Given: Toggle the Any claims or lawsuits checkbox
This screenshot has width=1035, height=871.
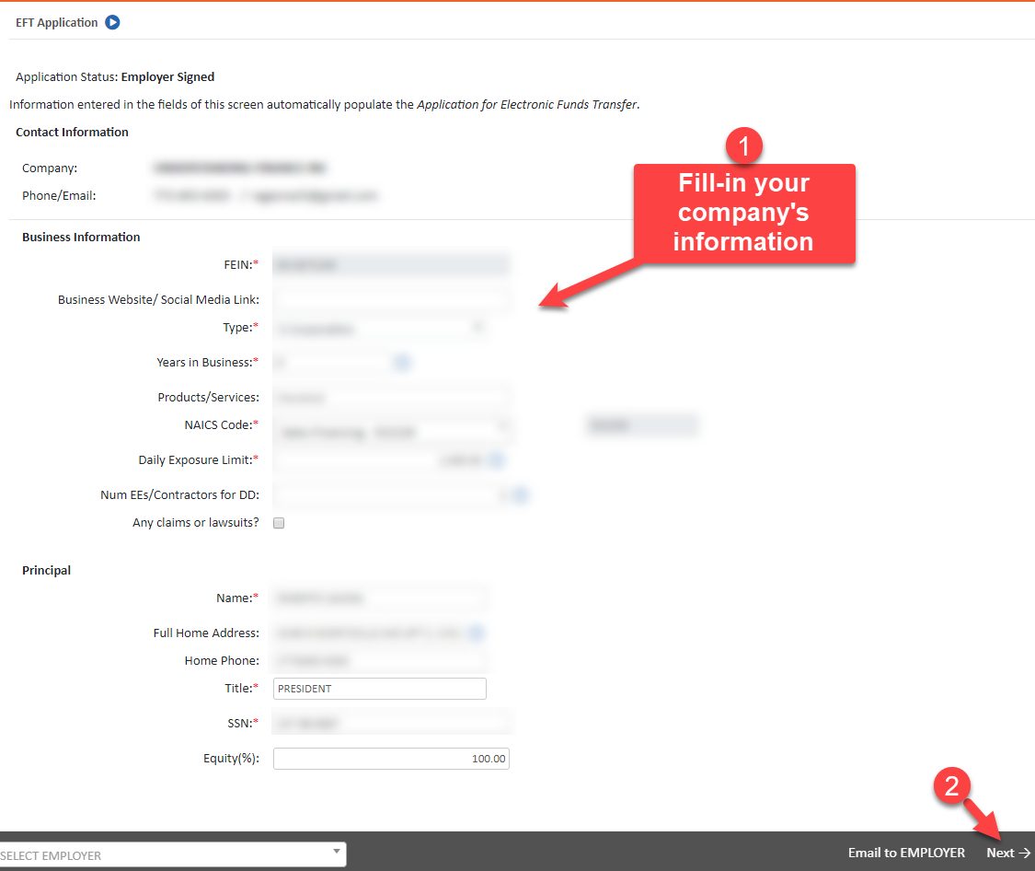Looking at the screenshot, I should pos(278,522).
